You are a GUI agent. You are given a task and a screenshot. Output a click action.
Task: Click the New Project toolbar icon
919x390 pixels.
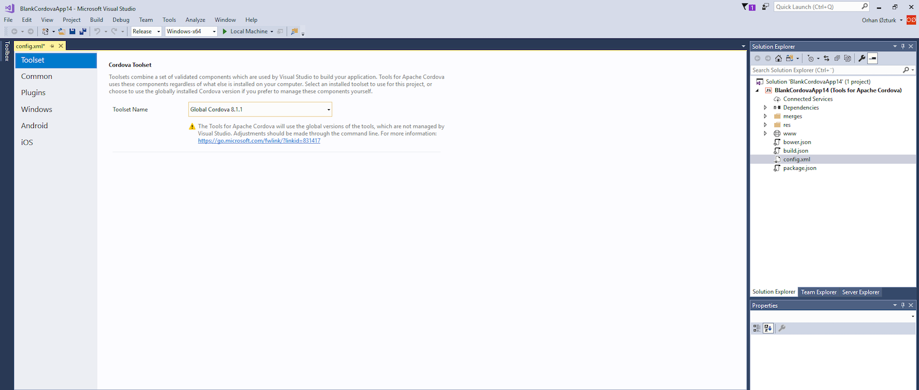[x=45, y=32]
